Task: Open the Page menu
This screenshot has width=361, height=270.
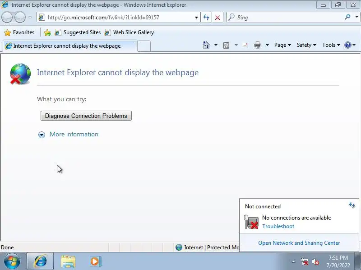Action: (x=282, y=45)
